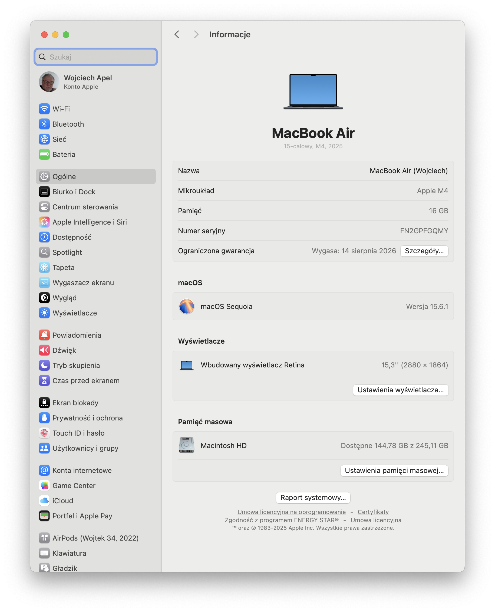The image size is (495, 612).
Task: Open Portfel i Apple Pay icon
Action: (x=44, y=516)
